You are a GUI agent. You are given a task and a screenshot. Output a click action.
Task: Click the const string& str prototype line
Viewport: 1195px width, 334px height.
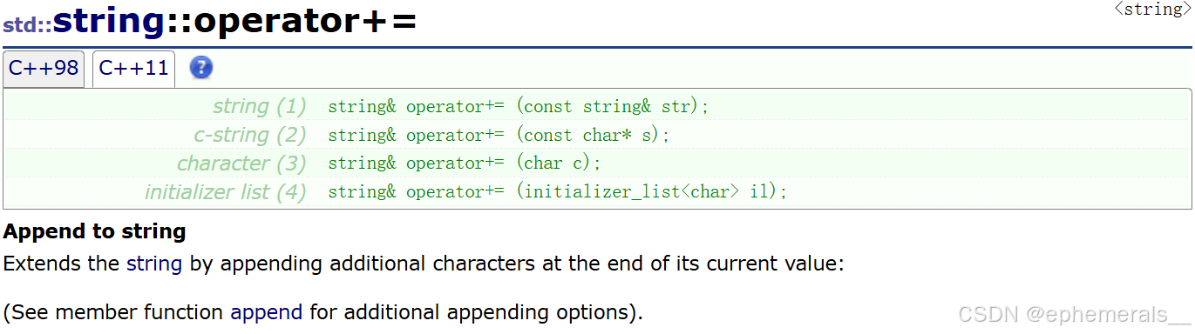519,107
